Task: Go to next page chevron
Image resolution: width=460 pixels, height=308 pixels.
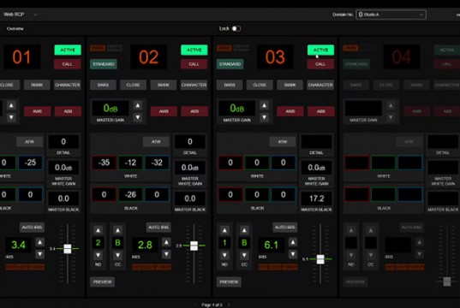Action: (229, 305)
